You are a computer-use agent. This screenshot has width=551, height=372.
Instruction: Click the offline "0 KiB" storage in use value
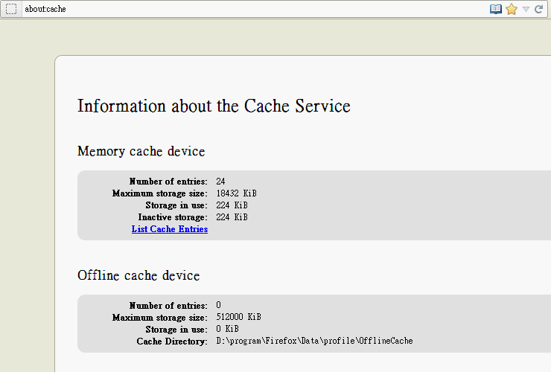click(227, 329)
